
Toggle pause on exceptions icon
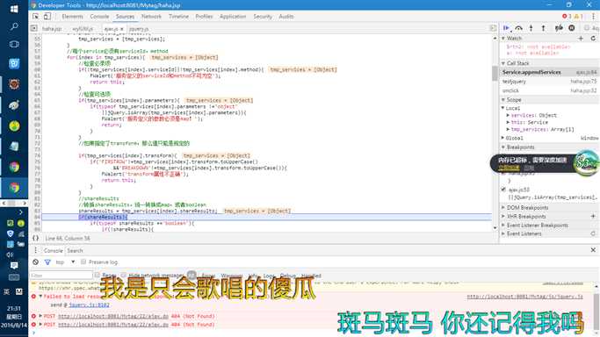coord(572,28)
